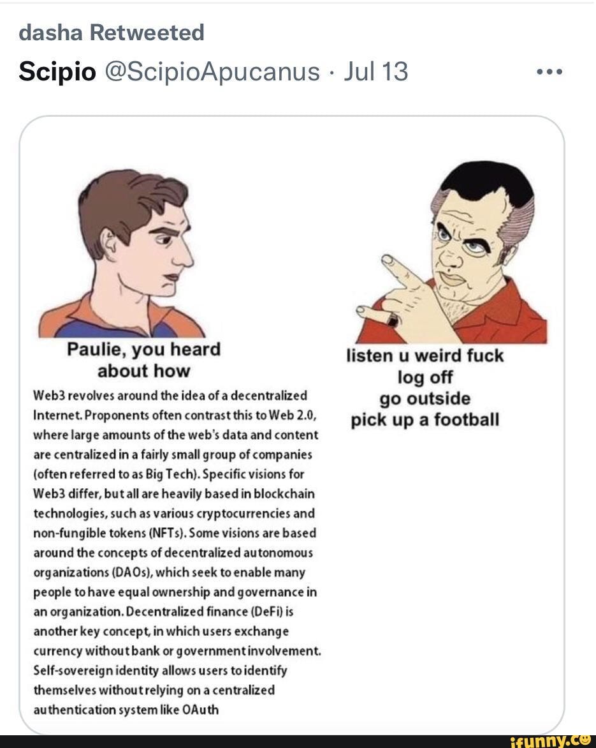Select the "pick up a football" line
Screen dimensions: 596x748
pyautogui.click(x=425, y=420)
